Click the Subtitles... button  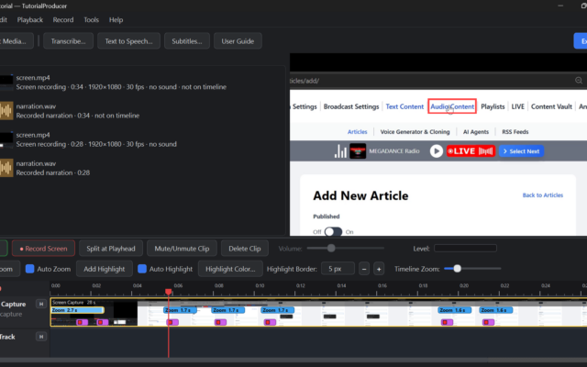(187, 41)
